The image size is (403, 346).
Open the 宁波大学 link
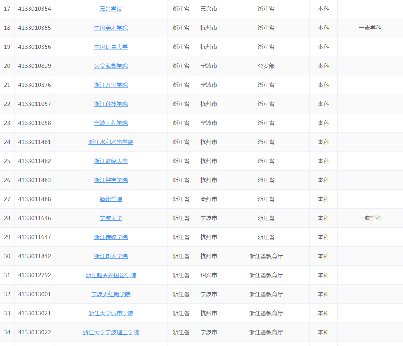tap(111, 218)
